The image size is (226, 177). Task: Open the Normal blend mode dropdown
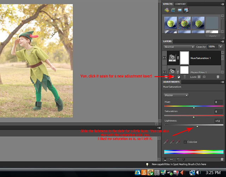179,47
